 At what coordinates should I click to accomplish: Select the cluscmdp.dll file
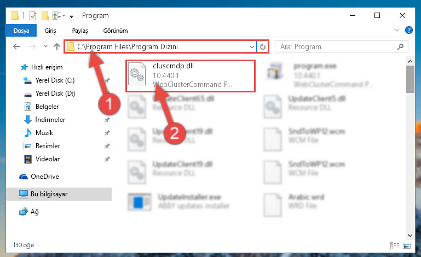pyautogui.click(x=190, y=76)
